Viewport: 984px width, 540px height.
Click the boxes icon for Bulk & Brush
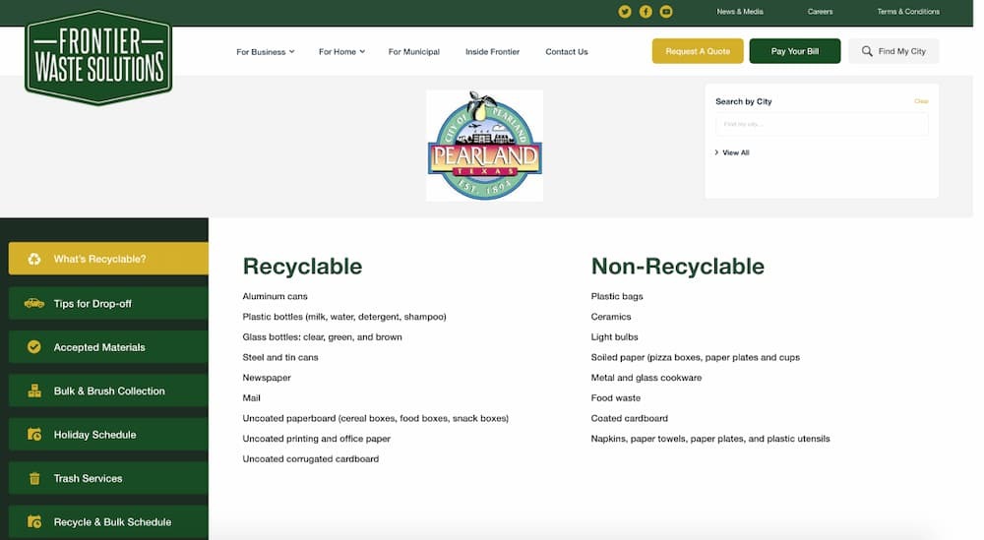[34, 390]
